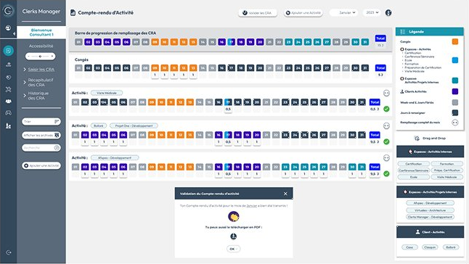The image size is (469, 264).
Task: Click green check of Visite Médicale row
Action: pyautogui.click(x=386, y=109)
